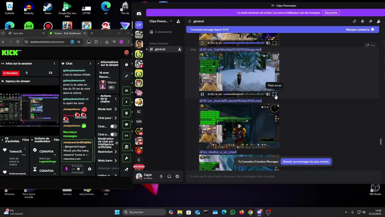The width and height of the screenshot is (385, 217).
Task: Open external link next to Modération de chat
Action: pos(117,143)
